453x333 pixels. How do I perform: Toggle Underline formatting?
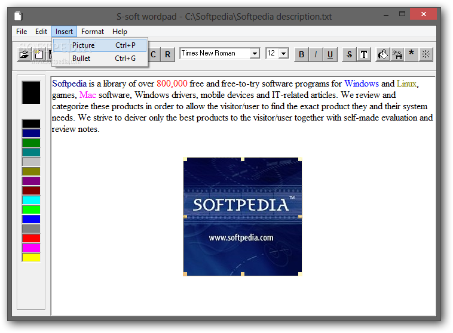(330, 54)
